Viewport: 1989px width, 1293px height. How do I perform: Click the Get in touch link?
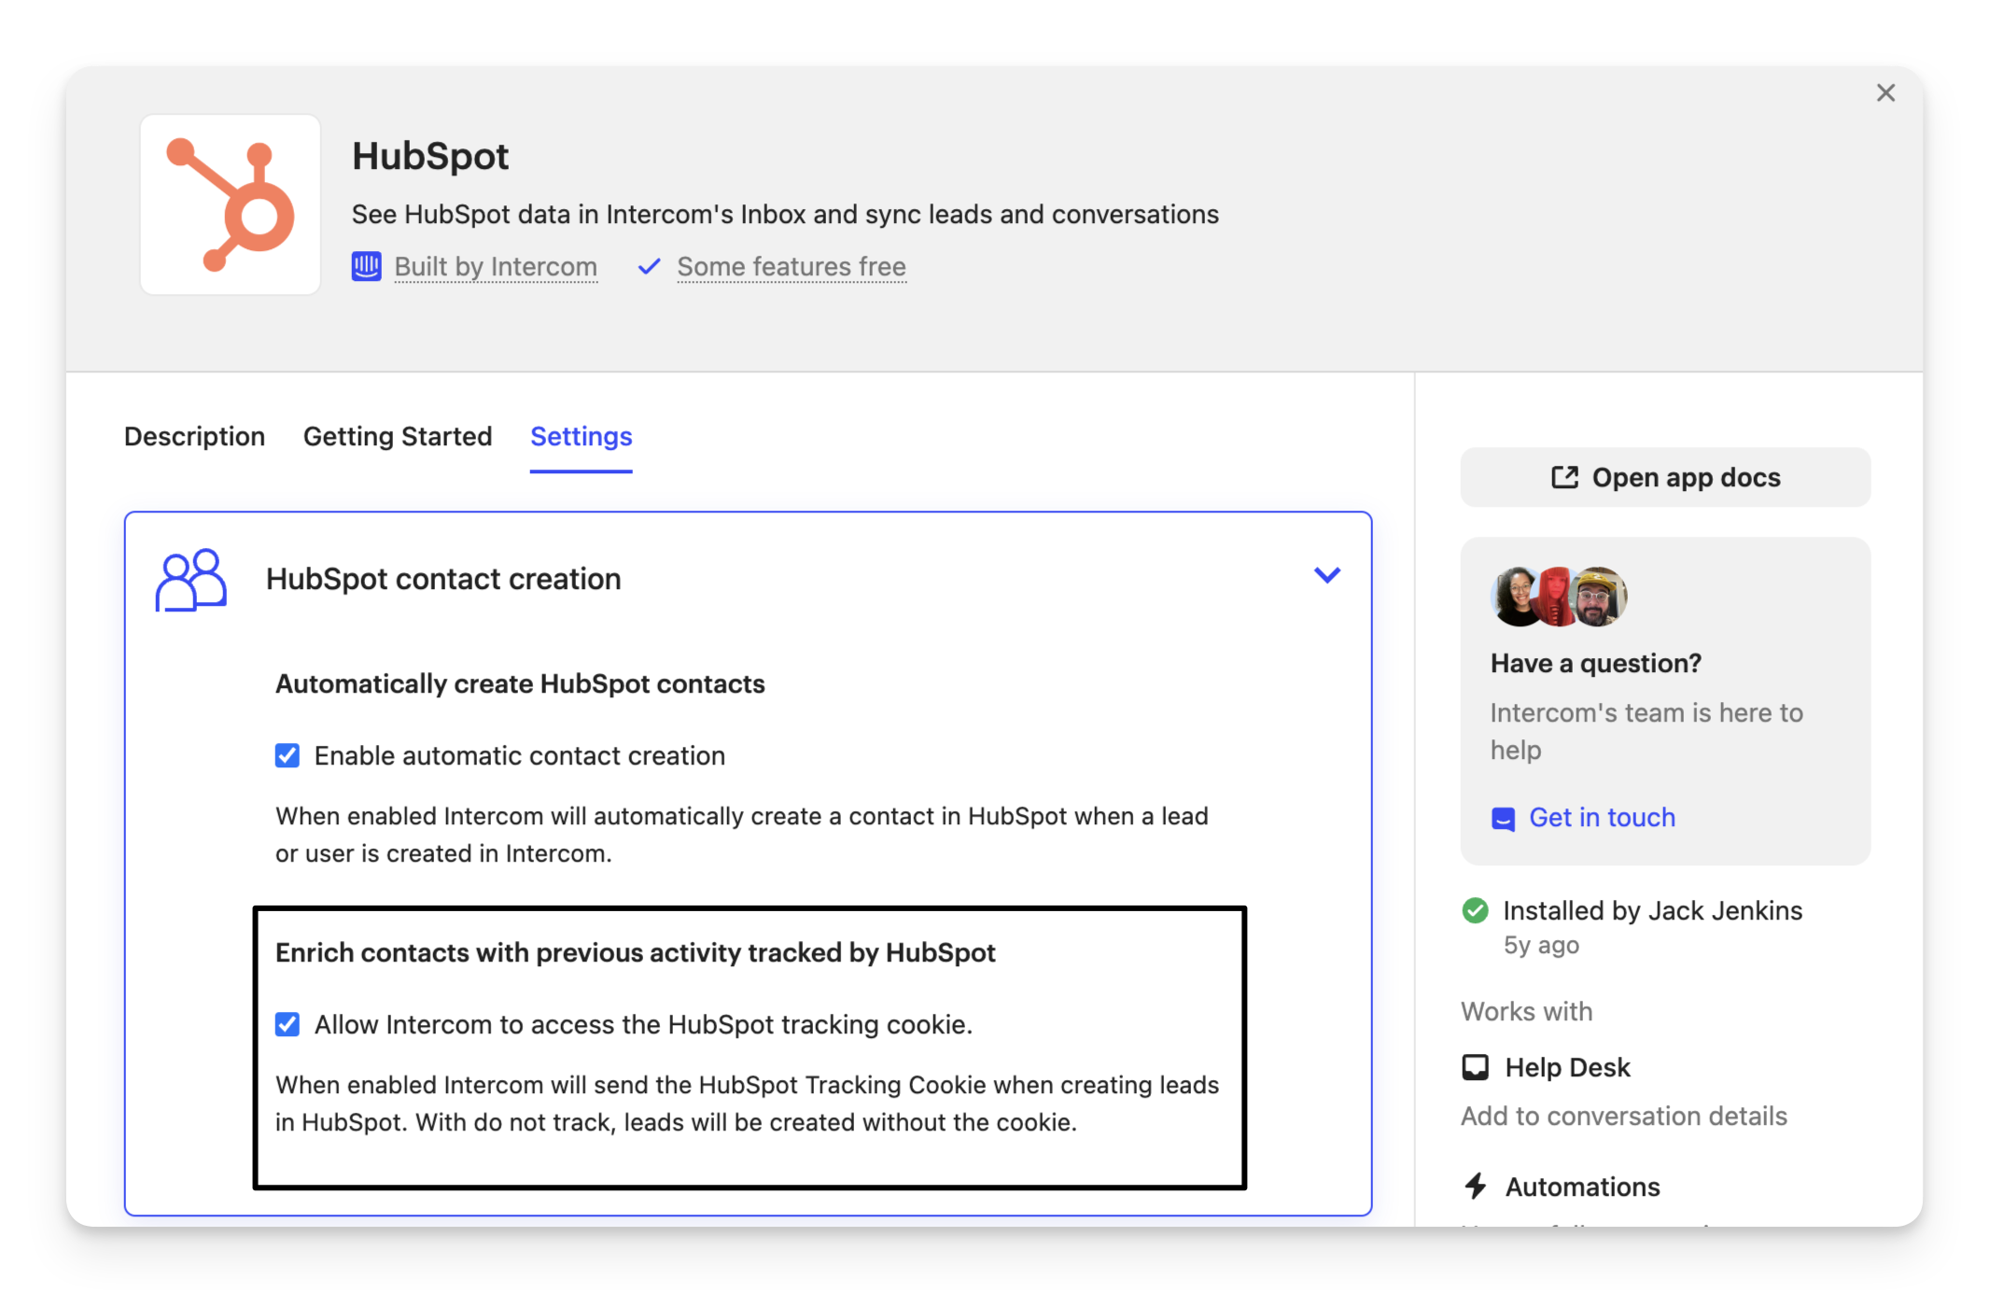click(1602, 818)
